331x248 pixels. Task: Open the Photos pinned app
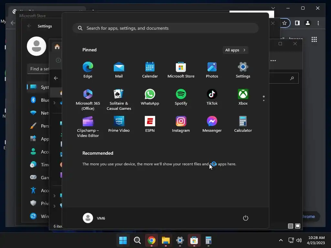click(212, 70)
